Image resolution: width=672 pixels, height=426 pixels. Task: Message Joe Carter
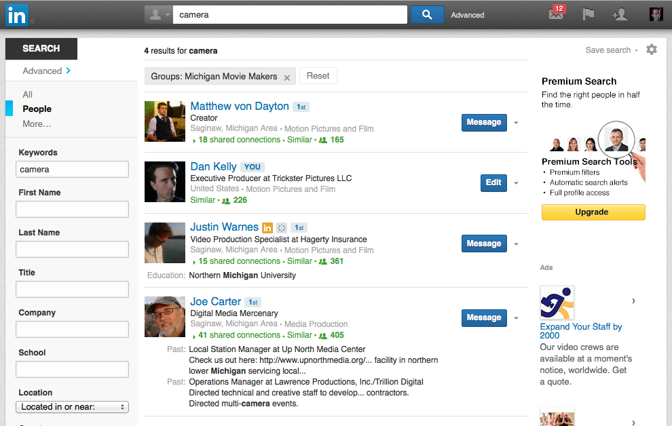[x=484, y=317]
